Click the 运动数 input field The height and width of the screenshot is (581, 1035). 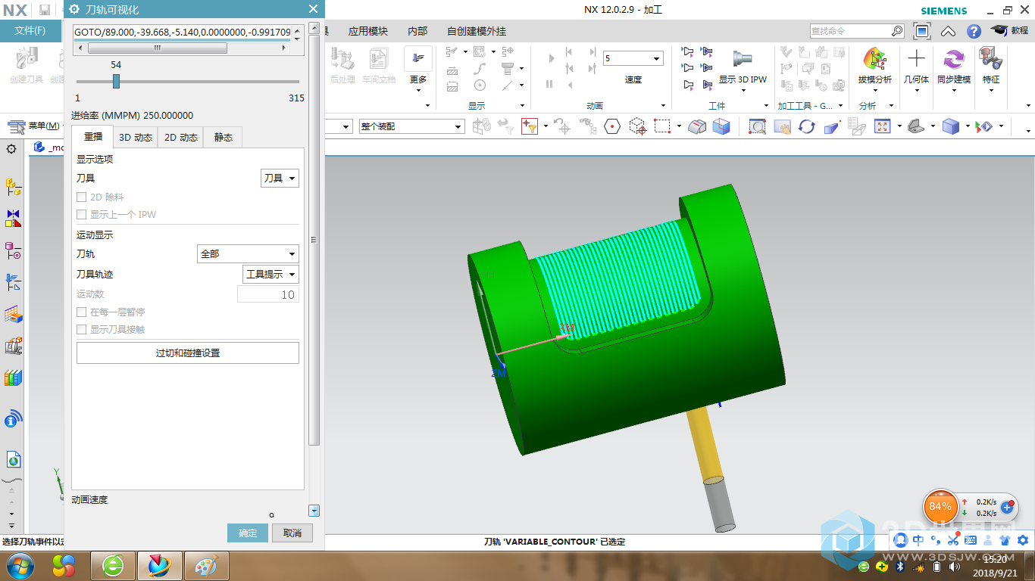[x=268, y=294]
